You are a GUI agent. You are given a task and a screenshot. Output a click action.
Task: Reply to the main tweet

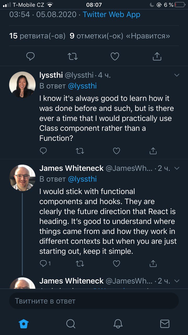(x=31, y=56)
